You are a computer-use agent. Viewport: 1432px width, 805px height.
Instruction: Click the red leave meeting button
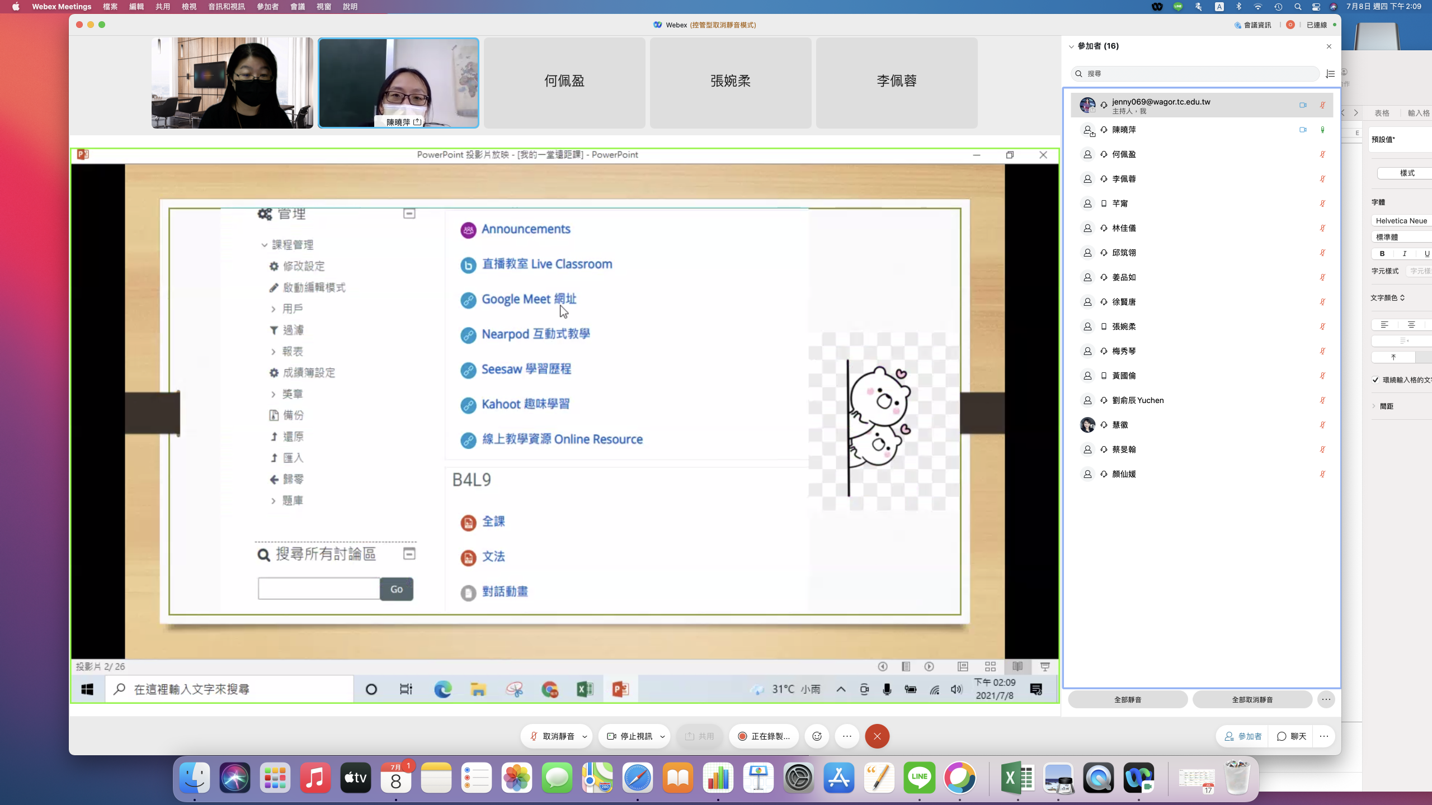877,736
